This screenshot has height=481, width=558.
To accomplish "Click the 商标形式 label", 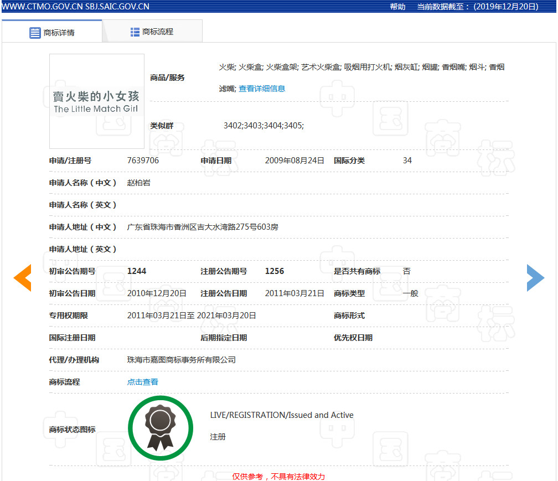I will click(349, 316).
